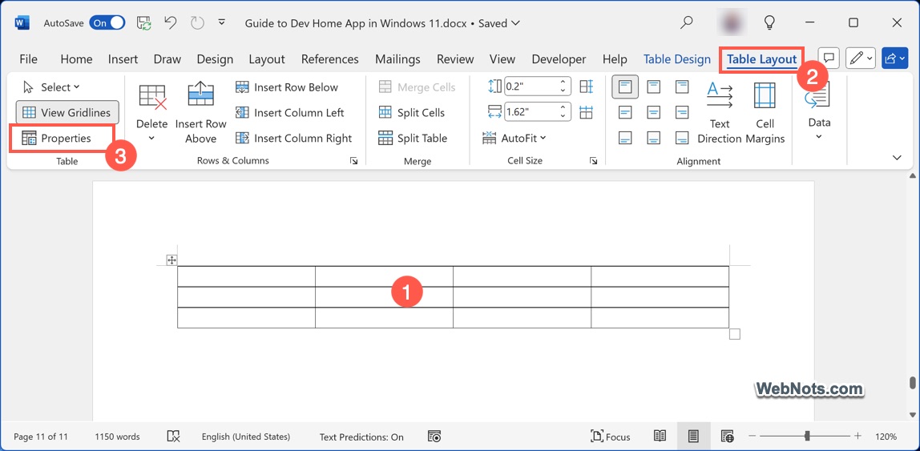
Task: Expand the Delete dropdown arrow
Action: pyautogui.click(x=152, y=139)
